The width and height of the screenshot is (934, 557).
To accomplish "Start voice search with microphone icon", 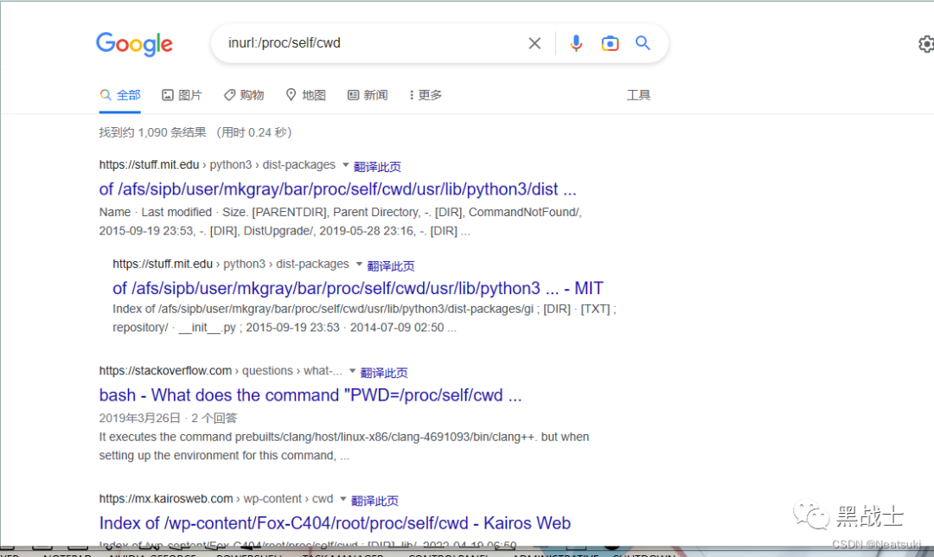I will pos(575,43).
